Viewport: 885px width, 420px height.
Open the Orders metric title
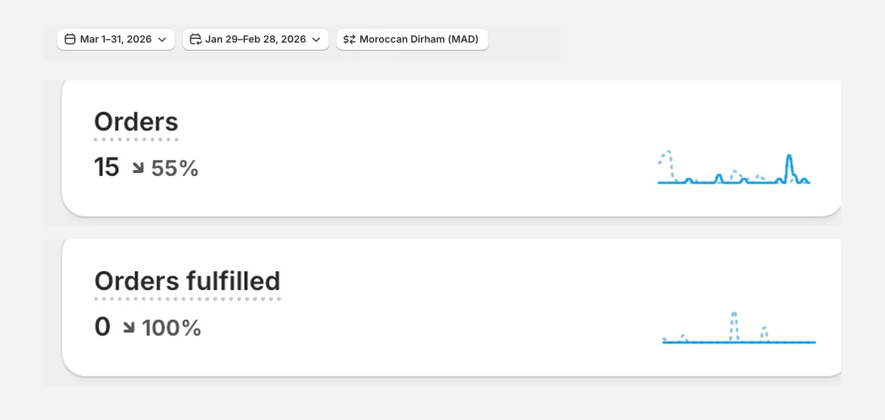pyautogui.click(x=136, y=122)
